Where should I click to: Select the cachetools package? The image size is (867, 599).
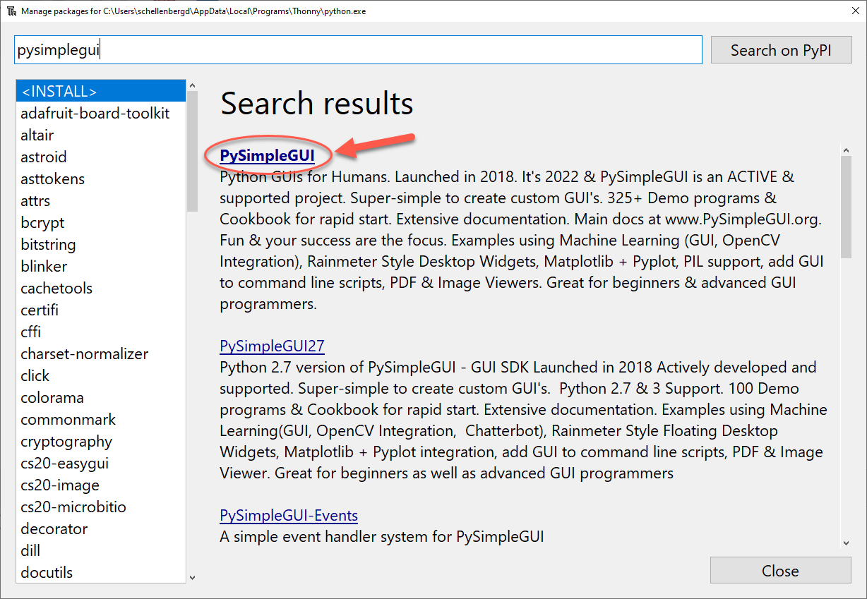pyautogui.click(x=56, y=288)
